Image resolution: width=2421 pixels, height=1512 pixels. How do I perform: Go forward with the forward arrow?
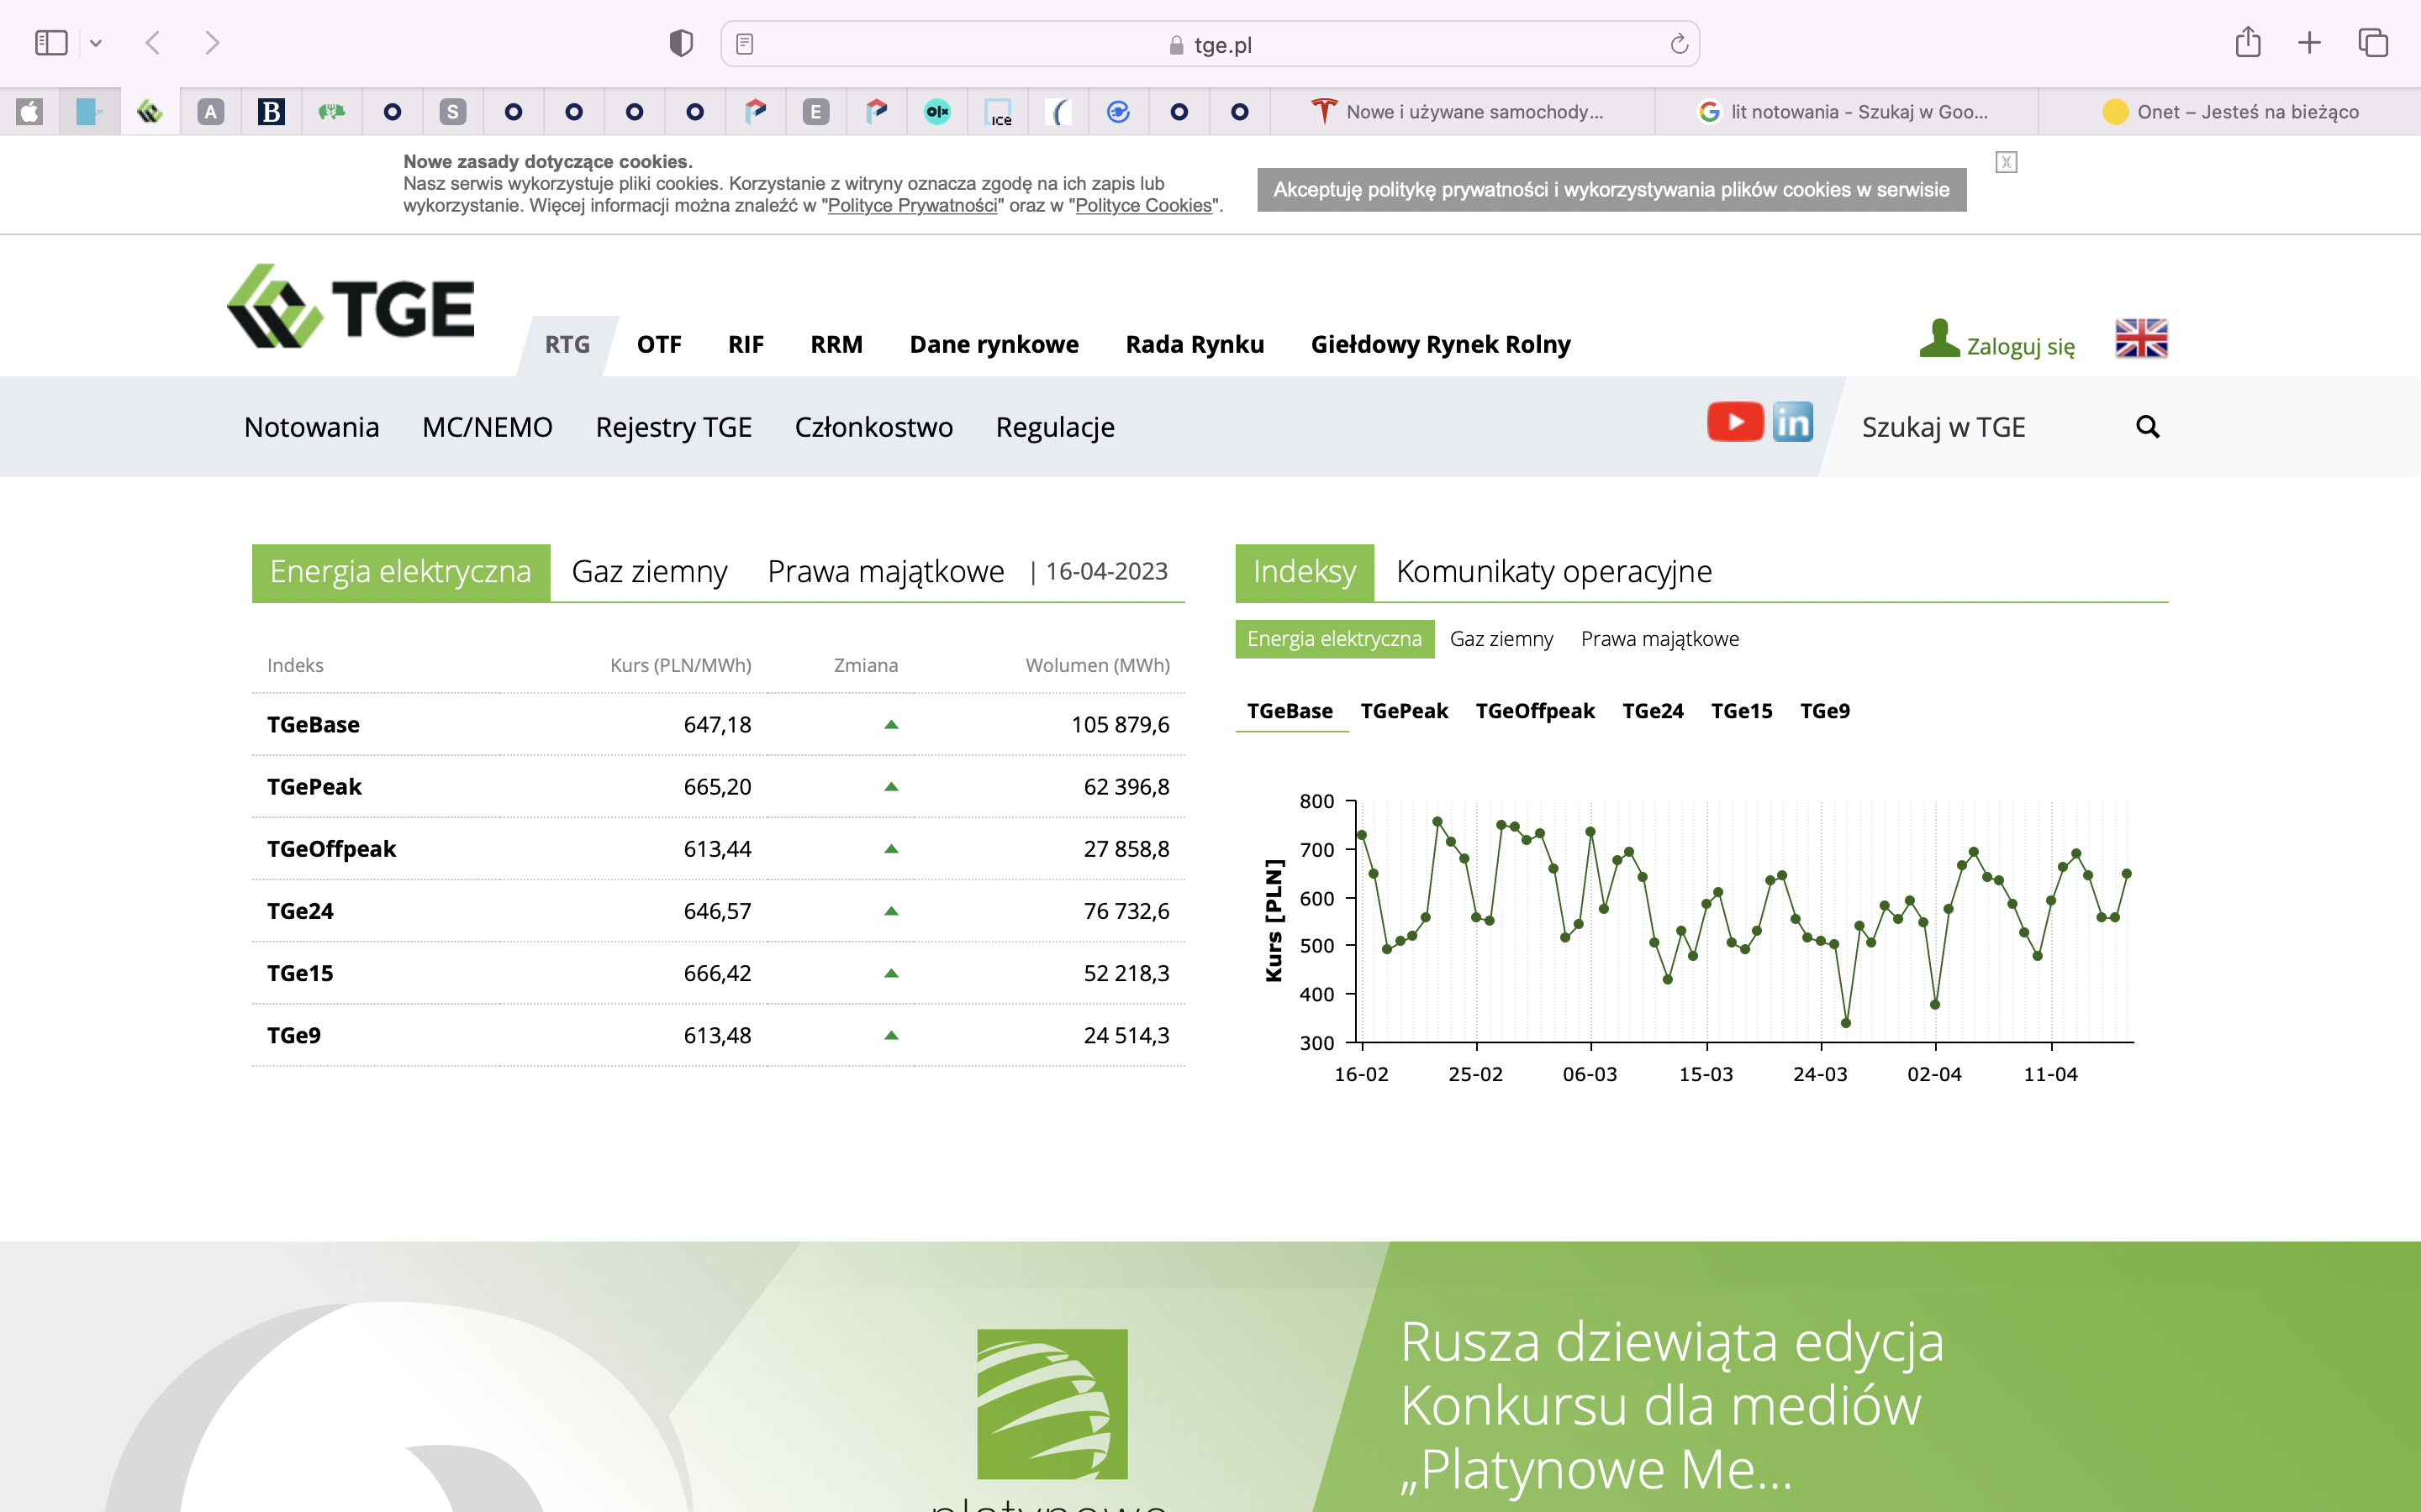211,43
